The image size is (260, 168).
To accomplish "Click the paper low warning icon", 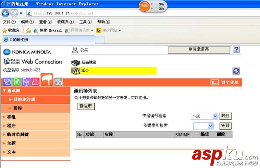I will pyautogui.click(x=76, y=71).
